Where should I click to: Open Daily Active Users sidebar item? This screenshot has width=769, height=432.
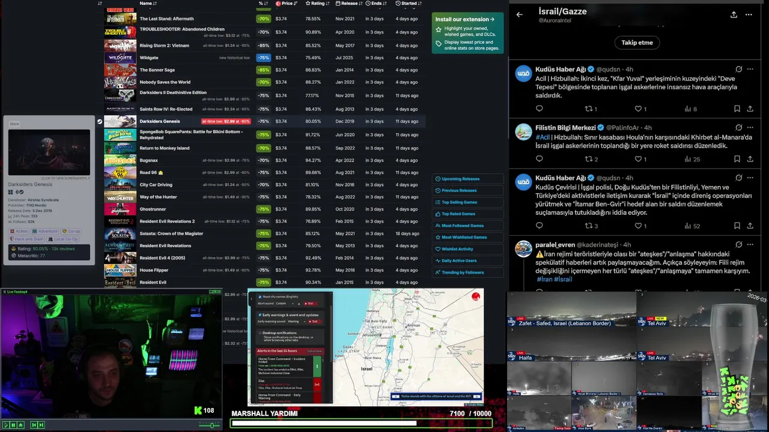467,260
